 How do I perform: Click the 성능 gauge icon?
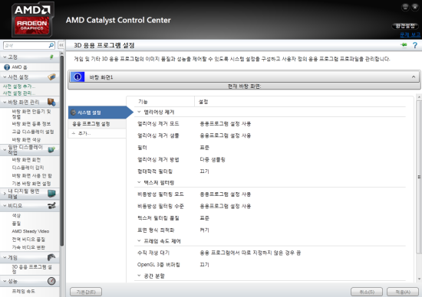point(51,281)
